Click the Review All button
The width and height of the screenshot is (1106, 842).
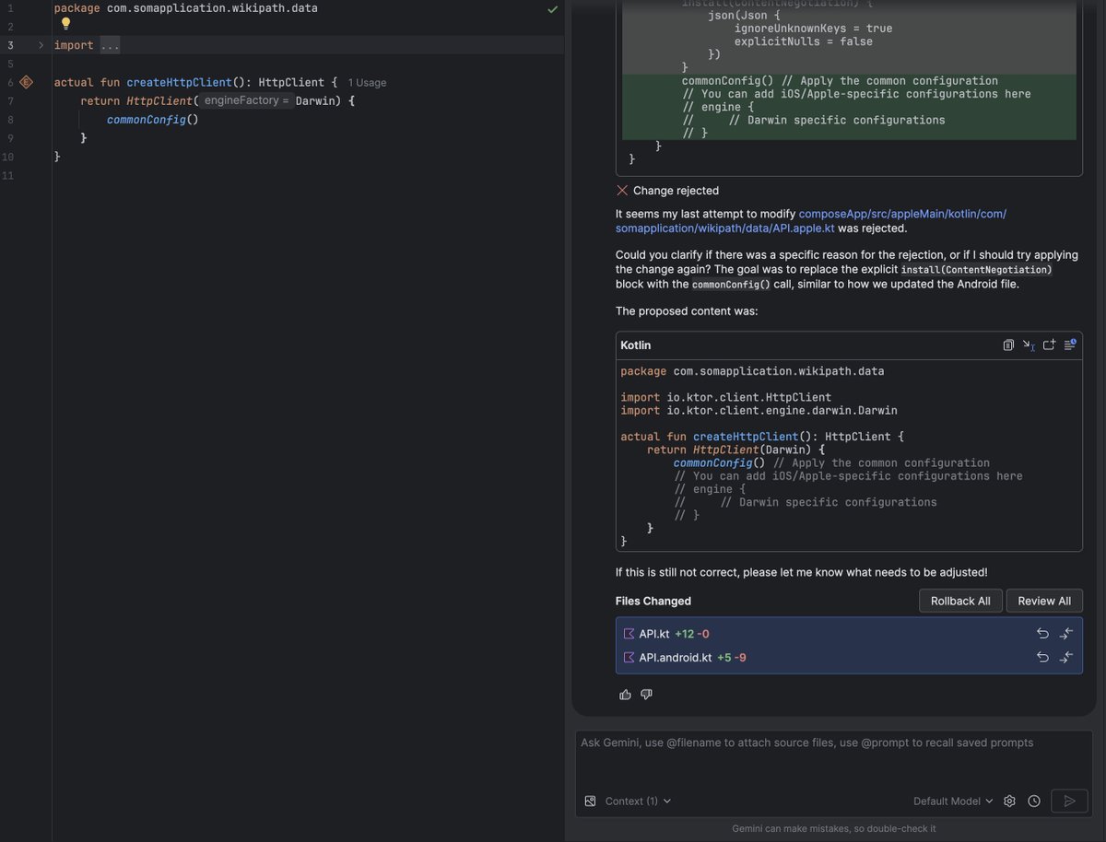point(1044,600)
